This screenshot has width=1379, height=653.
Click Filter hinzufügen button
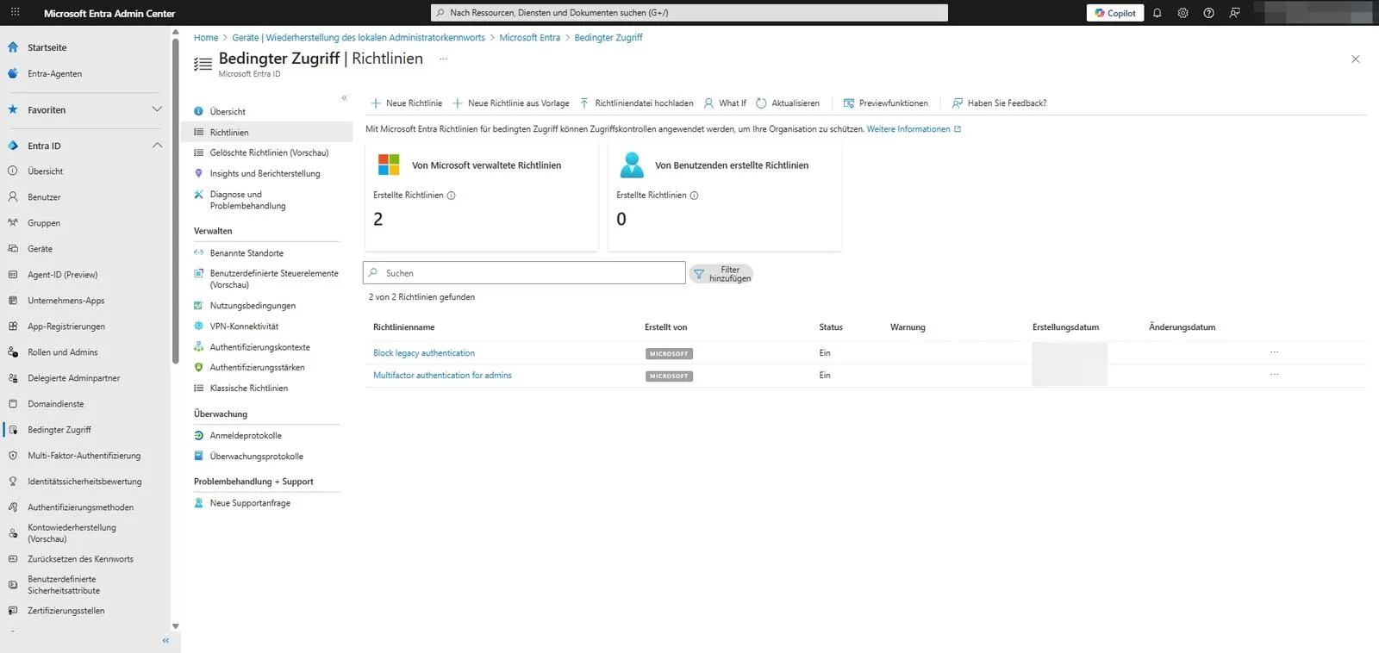click(721, 274)
